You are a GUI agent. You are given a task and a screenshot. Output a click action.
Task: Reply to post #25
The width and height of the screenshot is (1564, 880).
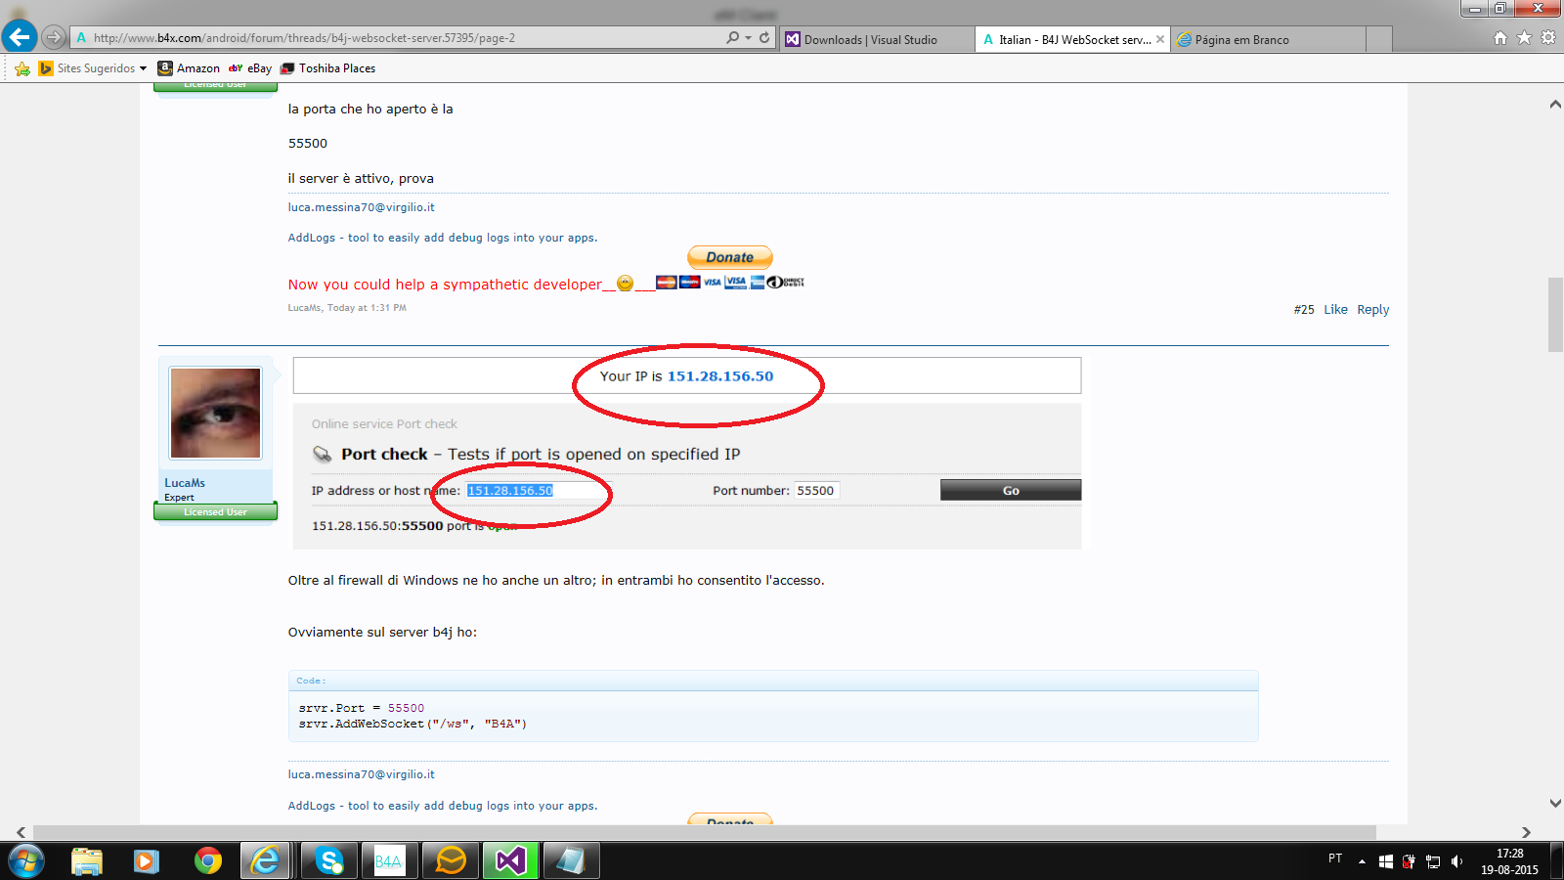(1372, 310)
